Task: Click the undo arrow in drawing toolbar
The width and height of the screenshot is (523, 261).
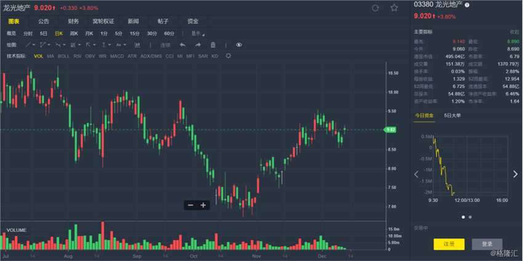Action: (x=182, y=45)
